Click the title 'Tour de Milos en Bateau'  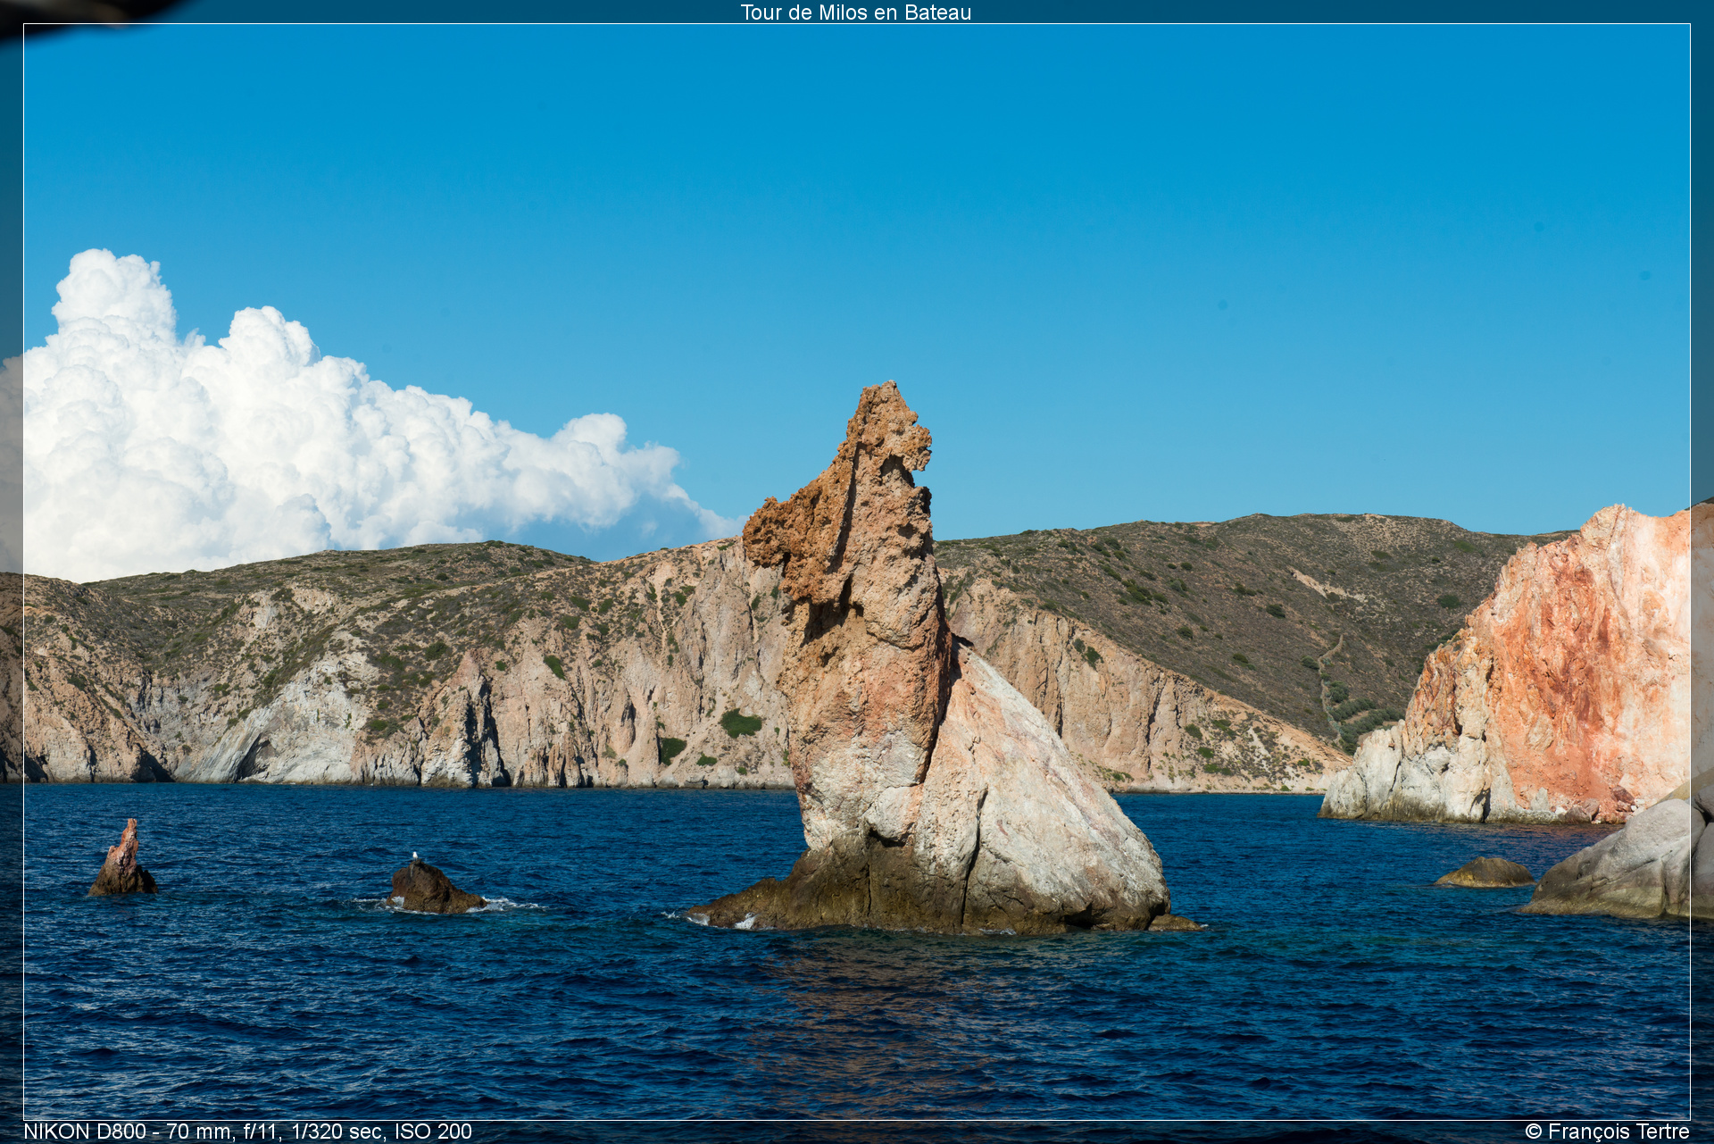(855, 13)
